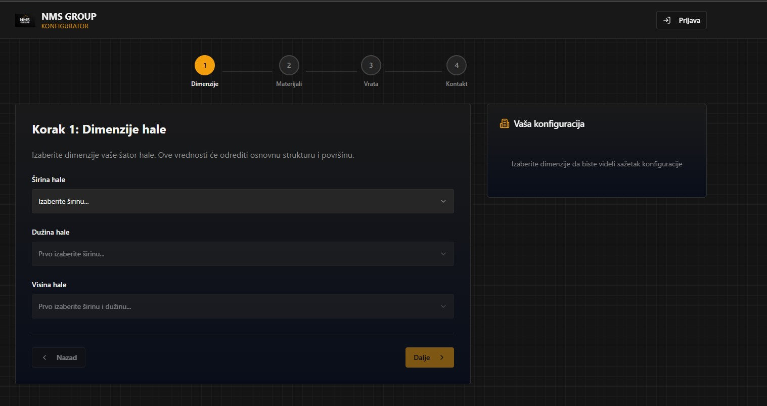Viewport: 767px width, 406px height.
Task: Click the right arrow icon in Dalje
Action: (x=442, y=357)
